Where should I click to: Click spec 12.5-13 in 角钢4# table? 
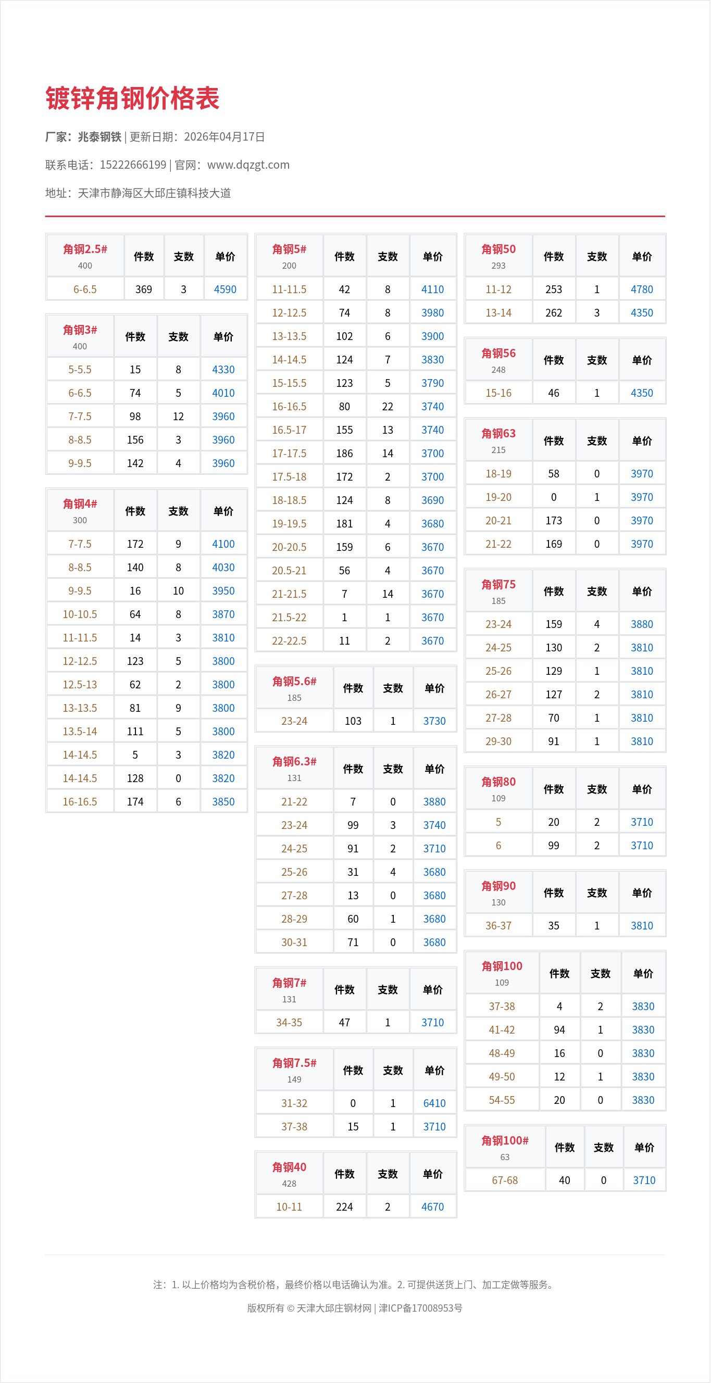(x=80, y=685)
